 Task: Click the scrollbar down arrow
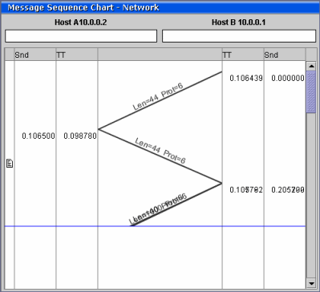point(311,282)
